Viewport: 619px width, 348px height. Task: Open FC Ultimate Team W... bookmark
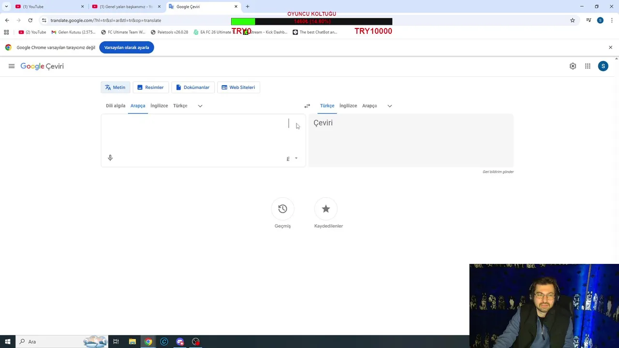(x=123, y=32)
